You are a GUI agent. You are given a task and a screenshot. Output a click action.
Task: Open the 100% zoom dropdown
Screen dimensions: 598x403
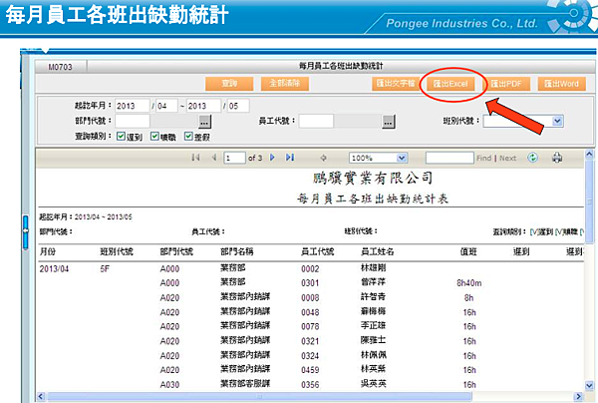(402, 158)
